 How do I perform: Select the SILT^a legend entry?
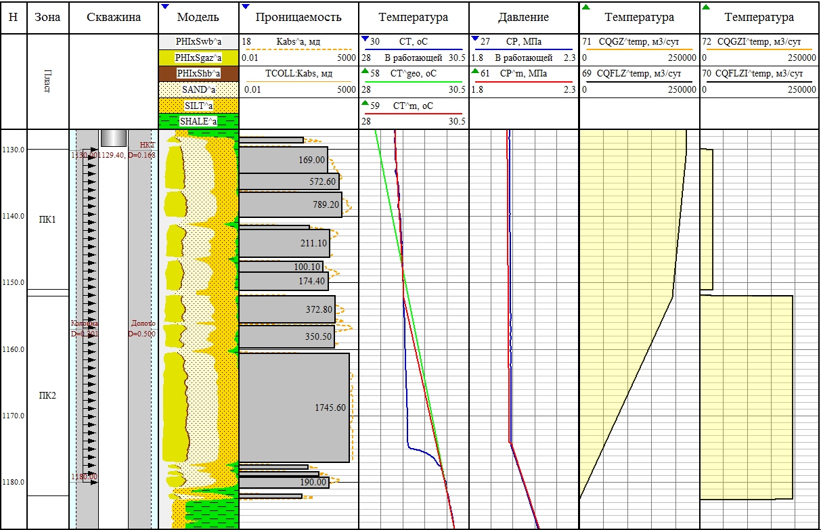[x=199, y=106]
